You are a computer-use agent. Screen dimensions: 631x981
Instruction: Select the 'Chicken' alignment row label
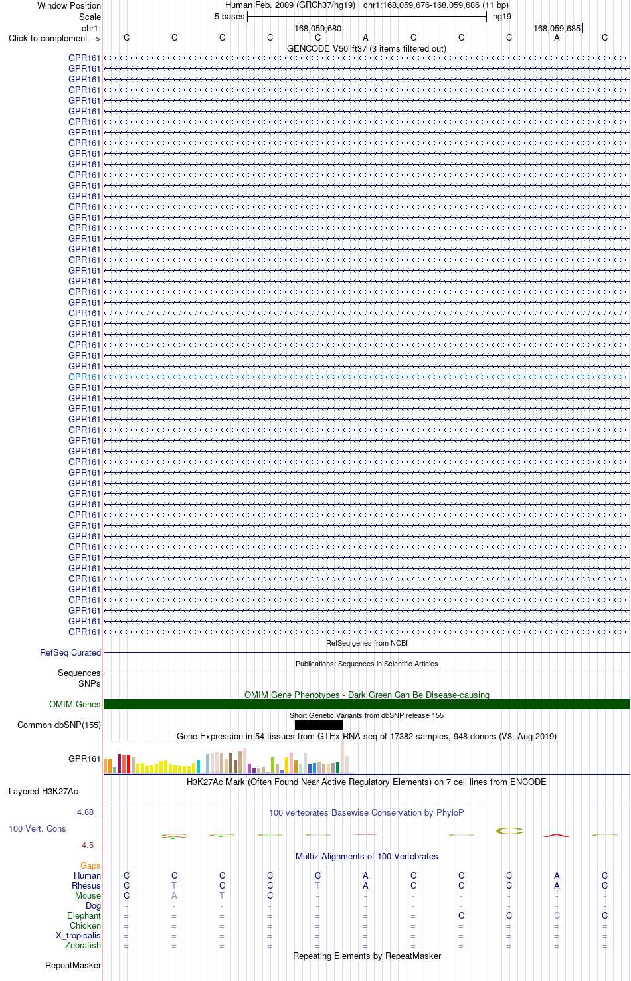tap(85, 925)
